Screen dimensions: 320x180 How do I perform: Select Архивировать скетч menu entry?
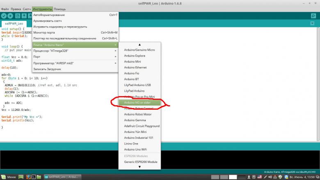point(75,21)
